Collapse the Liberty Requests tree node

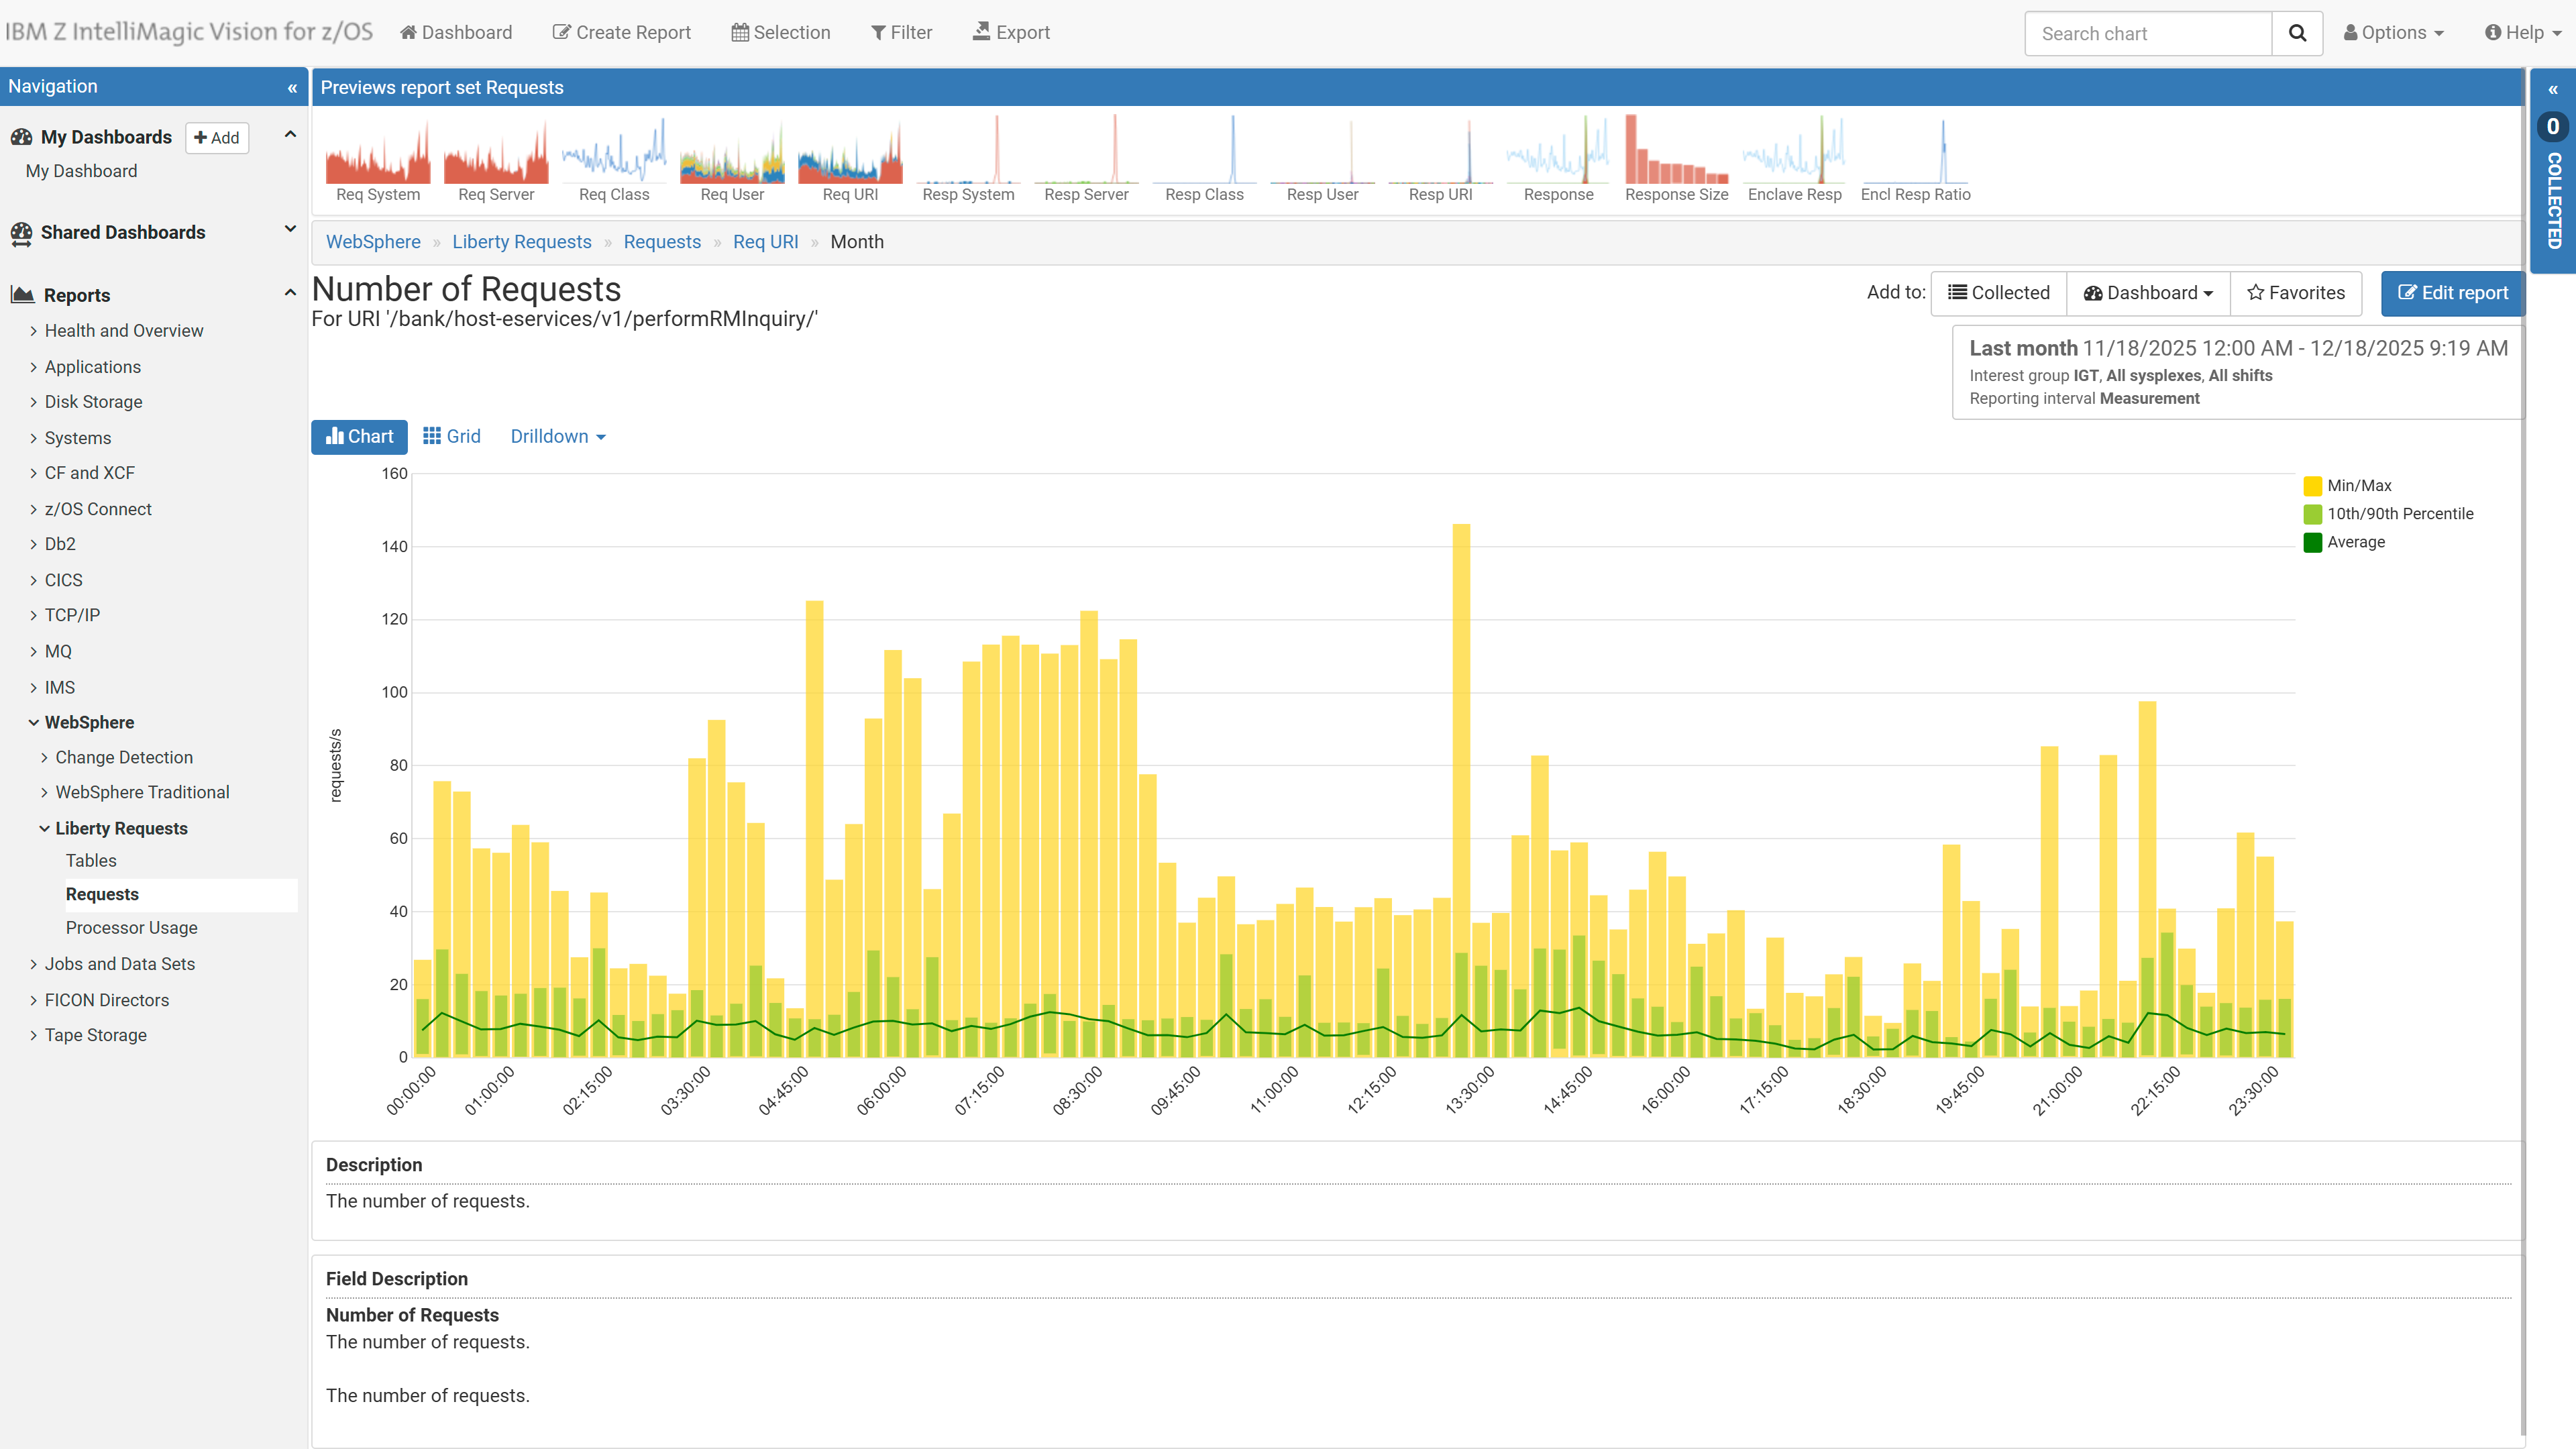pos(44,828)
